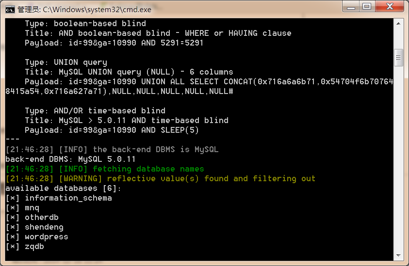The image size is (409, 266).
Task: Click the reflective value(s) WARNING line
Action: pos(161,178)
